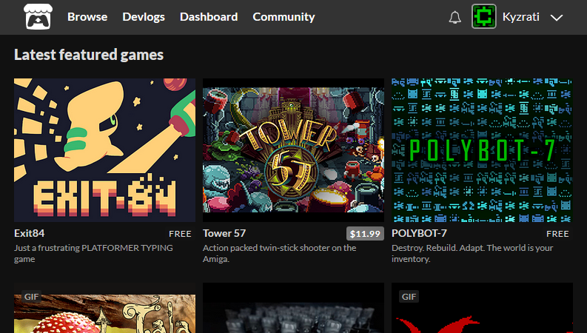This screenshot has width=587, height=333.
Task: Expand the user account dropdown arrow
Action: pos(557,18)
